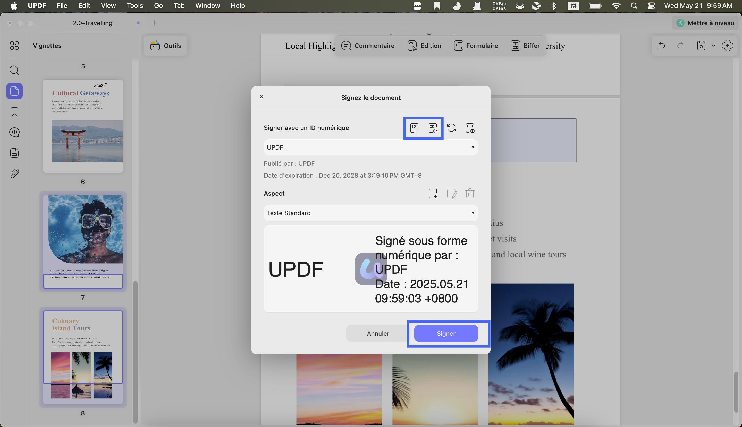Click the Annuler button
742x427 pixels.
378,334
